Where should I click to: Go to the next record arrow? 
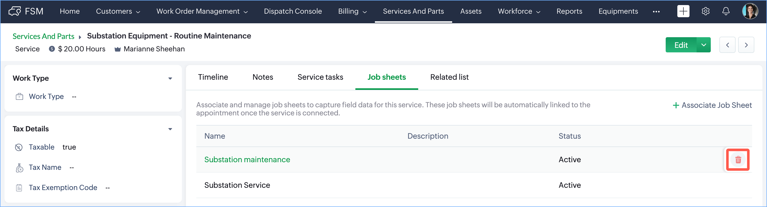(x=746, y=45)
